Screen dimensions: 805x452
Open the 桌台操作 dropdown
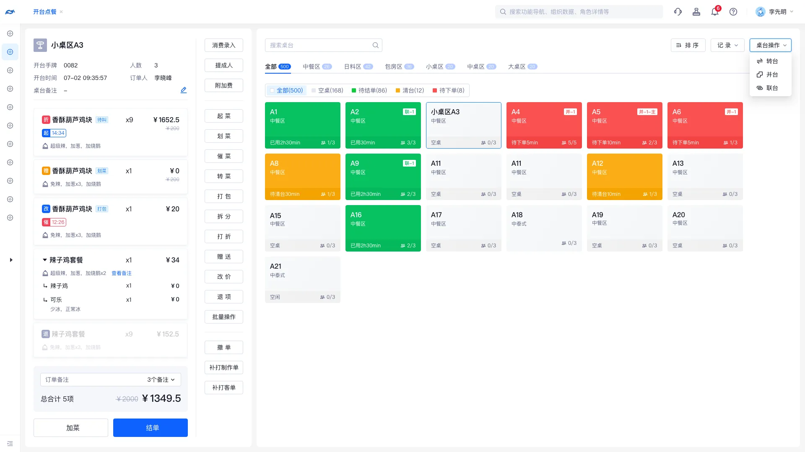point(770,45)
